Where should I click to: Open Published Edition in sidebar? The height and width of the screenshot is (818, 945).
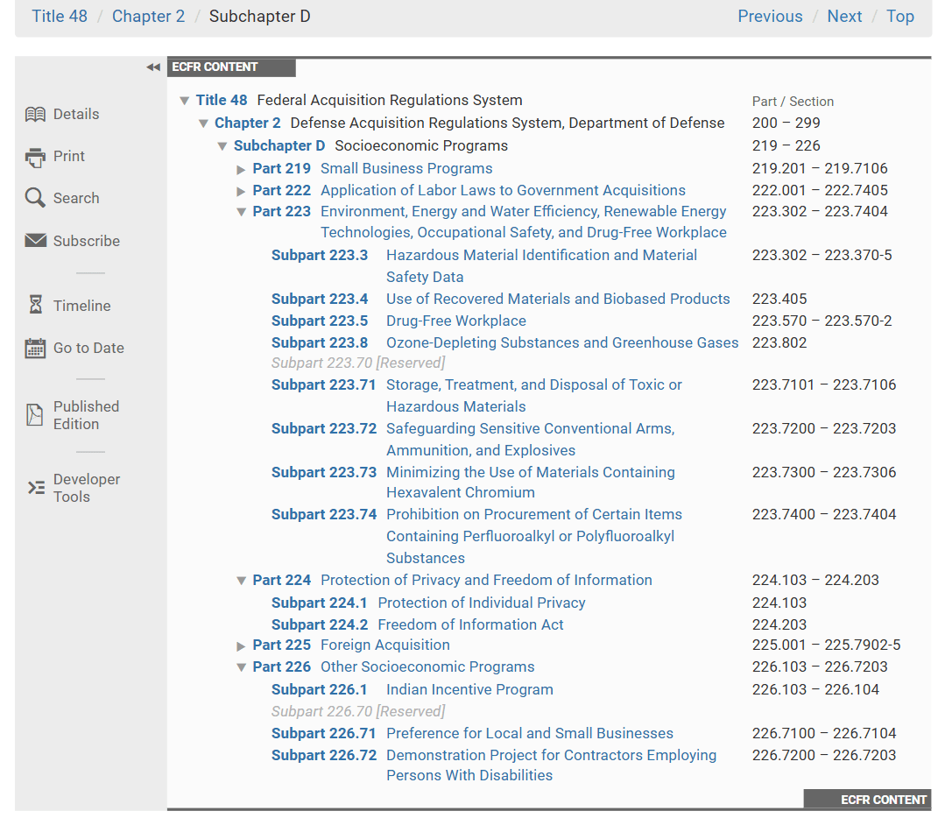click(x=86, y=415)
